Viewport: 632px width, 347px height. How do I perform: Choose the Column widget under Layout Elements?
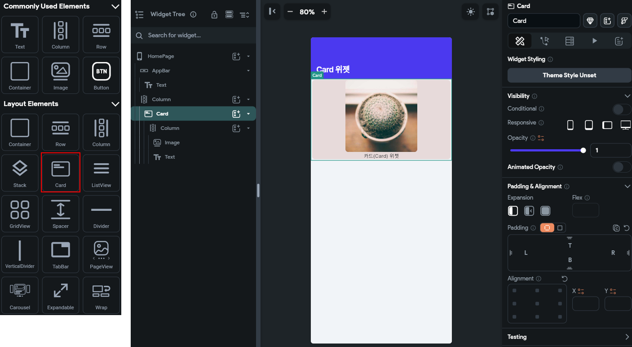pos(102,132)
